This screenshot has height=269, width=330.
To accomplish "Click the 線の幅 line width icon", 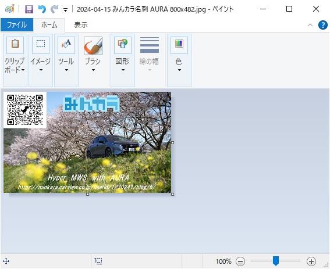I will coord(150,45).
